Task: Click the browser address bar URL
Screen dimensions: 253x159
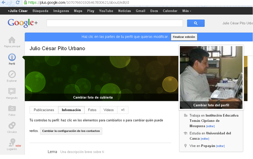Action: (x=79, y=2)
